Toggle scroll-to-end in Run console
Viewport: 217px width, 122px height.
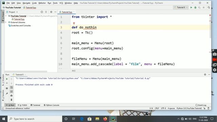pos(12,91)
